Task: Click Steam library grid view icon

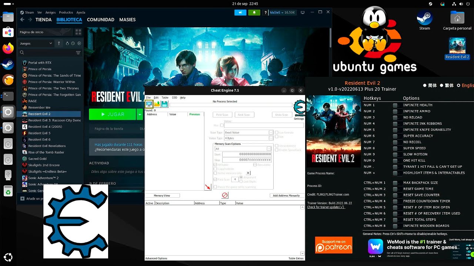Action: [79, 32]
